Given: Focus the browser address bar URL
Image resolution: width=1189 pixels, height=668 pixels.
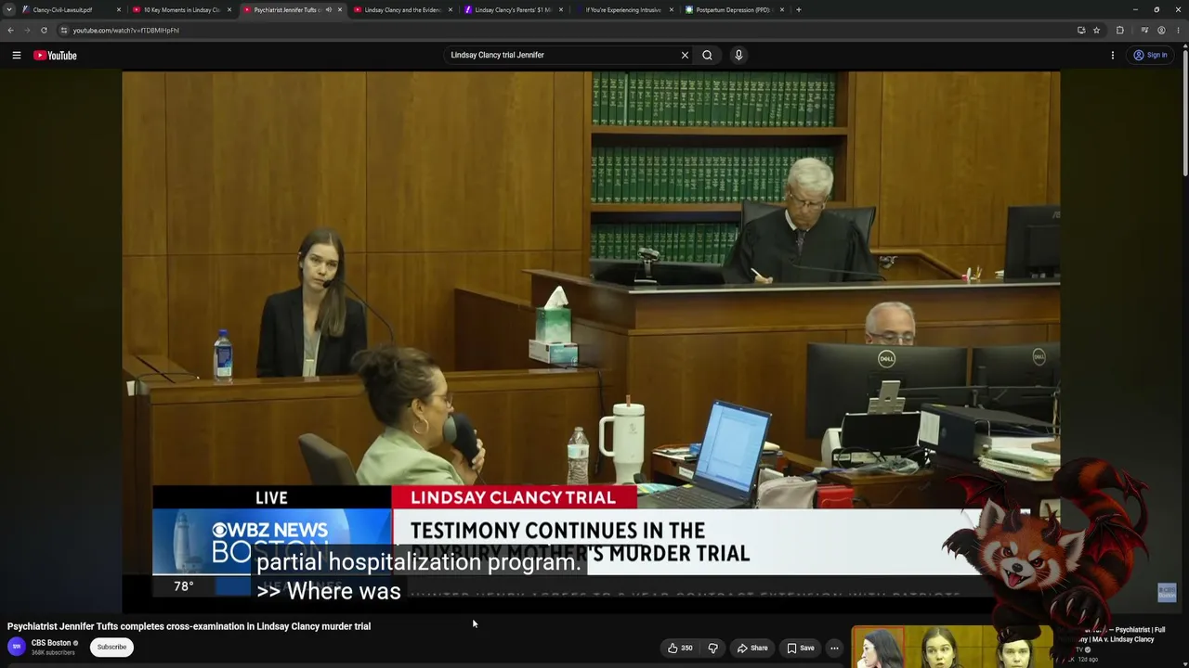Looking at the screenshot, I should click(126, 31).
